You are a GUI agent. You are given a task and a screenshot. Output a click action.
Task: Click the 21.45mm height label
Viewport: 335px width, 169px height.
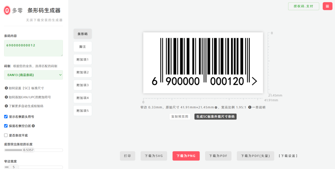click(x=275, y=95)
